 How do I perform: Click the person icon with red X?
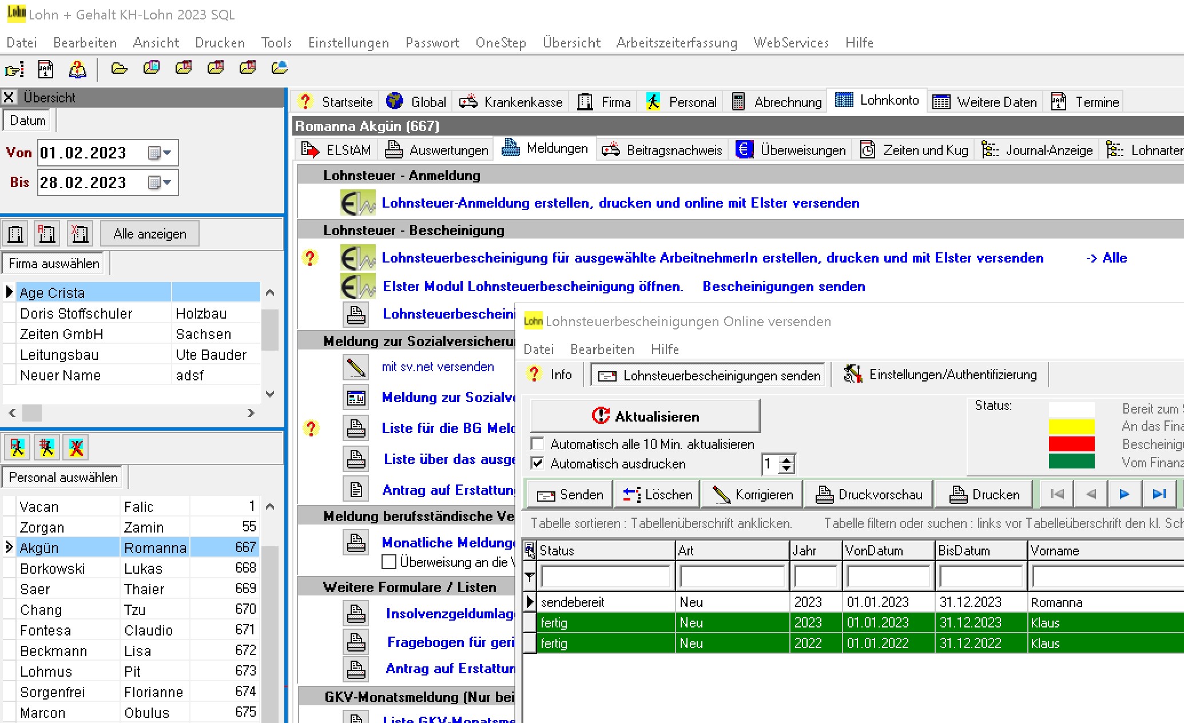click(x=77, y=447)
